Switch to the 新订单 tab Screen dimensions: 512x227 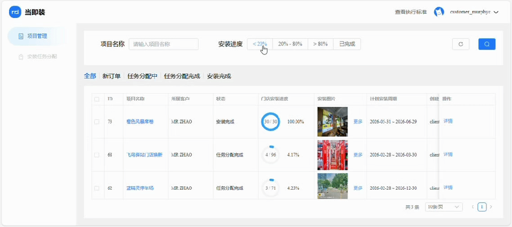click(x=111, y=76)
